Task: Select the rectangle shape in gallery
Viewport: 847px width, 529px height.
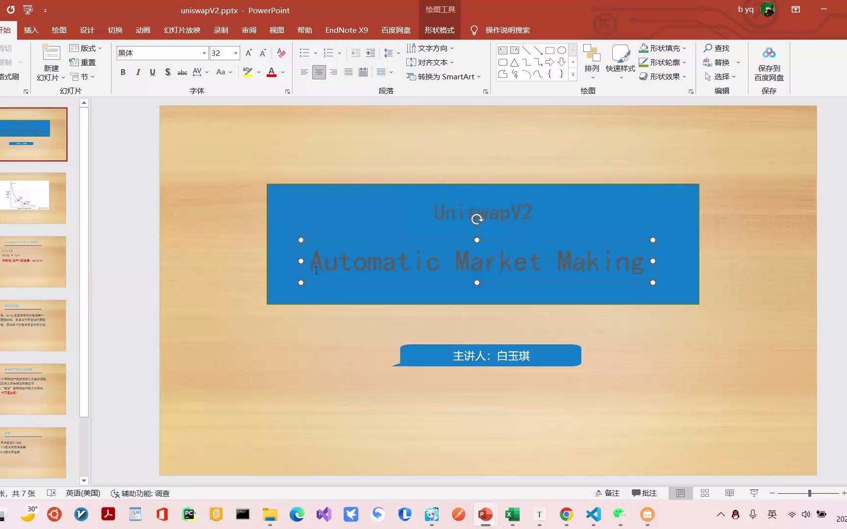Action: (x=550, y=50)
